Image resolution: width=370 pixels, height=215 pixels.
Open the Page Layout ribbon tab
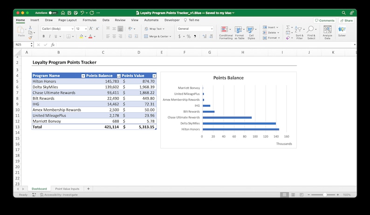(x=68, y=20)
